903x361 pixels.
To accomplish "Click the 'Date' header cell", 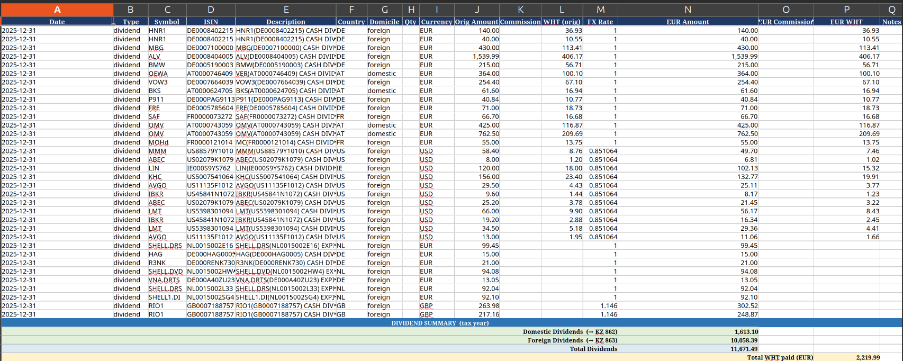I will tap(57, 22).
